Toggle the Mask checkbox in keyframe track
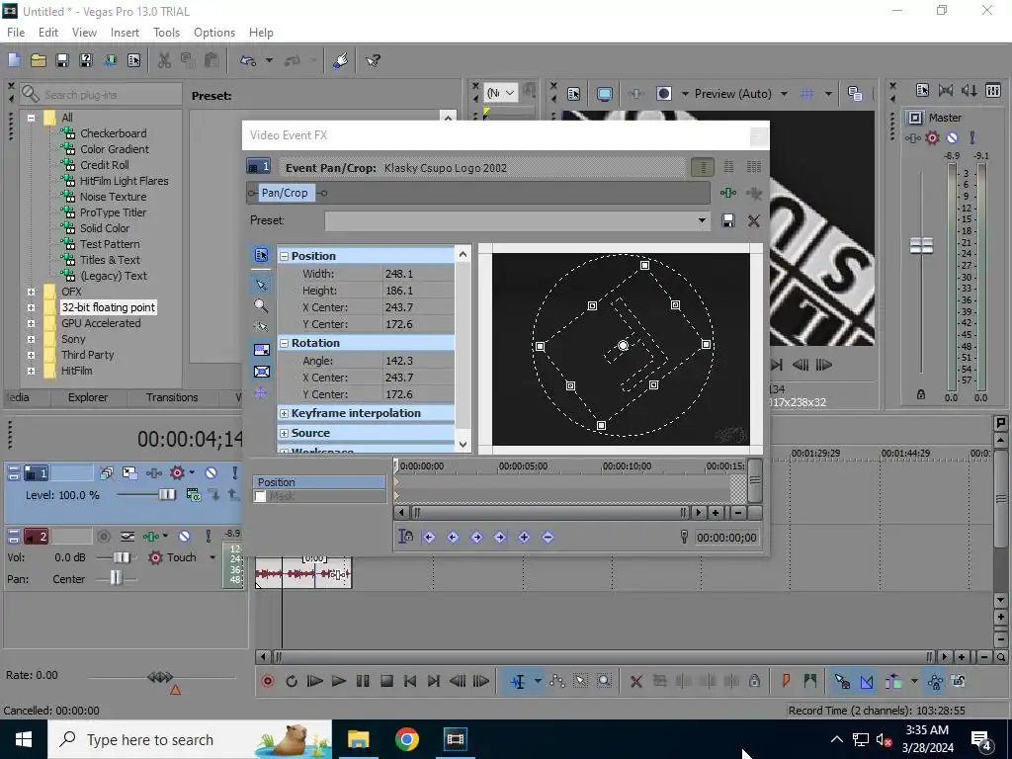This screenshot has width=1012, height=759. coord(260,496)
